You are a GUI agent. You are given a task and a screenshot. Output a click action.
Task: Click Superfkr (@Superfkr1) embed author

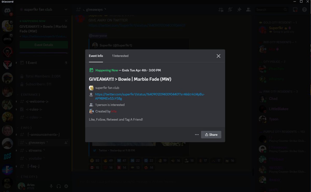pyautogui.click(x=116, y=45)
